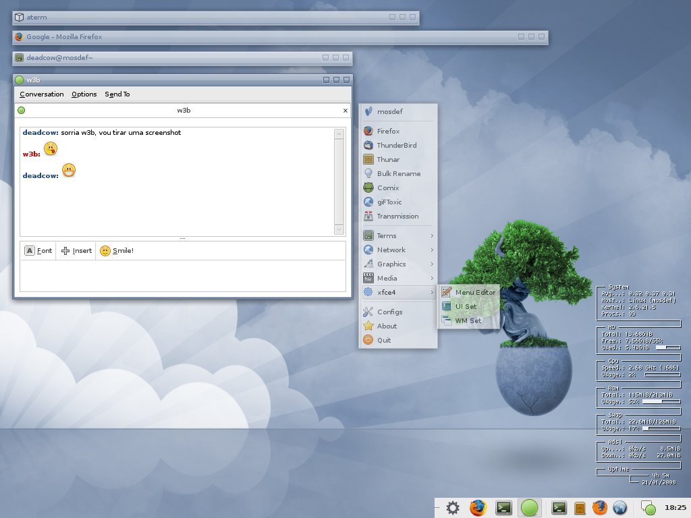The width and height of the screenshot is (691, 518).
Task: Click the 18:25 panel clock
Action: [x=675, y=508]
